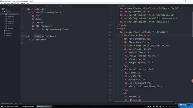Screen dimensions: 193x108
Task: Click the includes folder icon
Action: tap(5, 12)
